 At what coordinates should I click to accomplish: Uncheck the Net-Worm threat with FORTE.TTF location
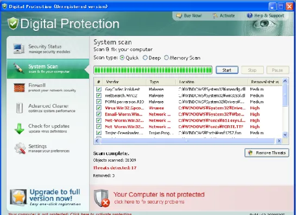pos(98,127)
